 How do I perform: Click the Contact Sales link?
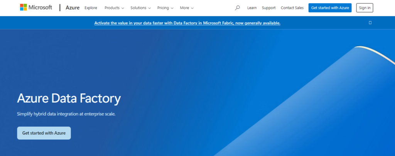pos(292,8)
